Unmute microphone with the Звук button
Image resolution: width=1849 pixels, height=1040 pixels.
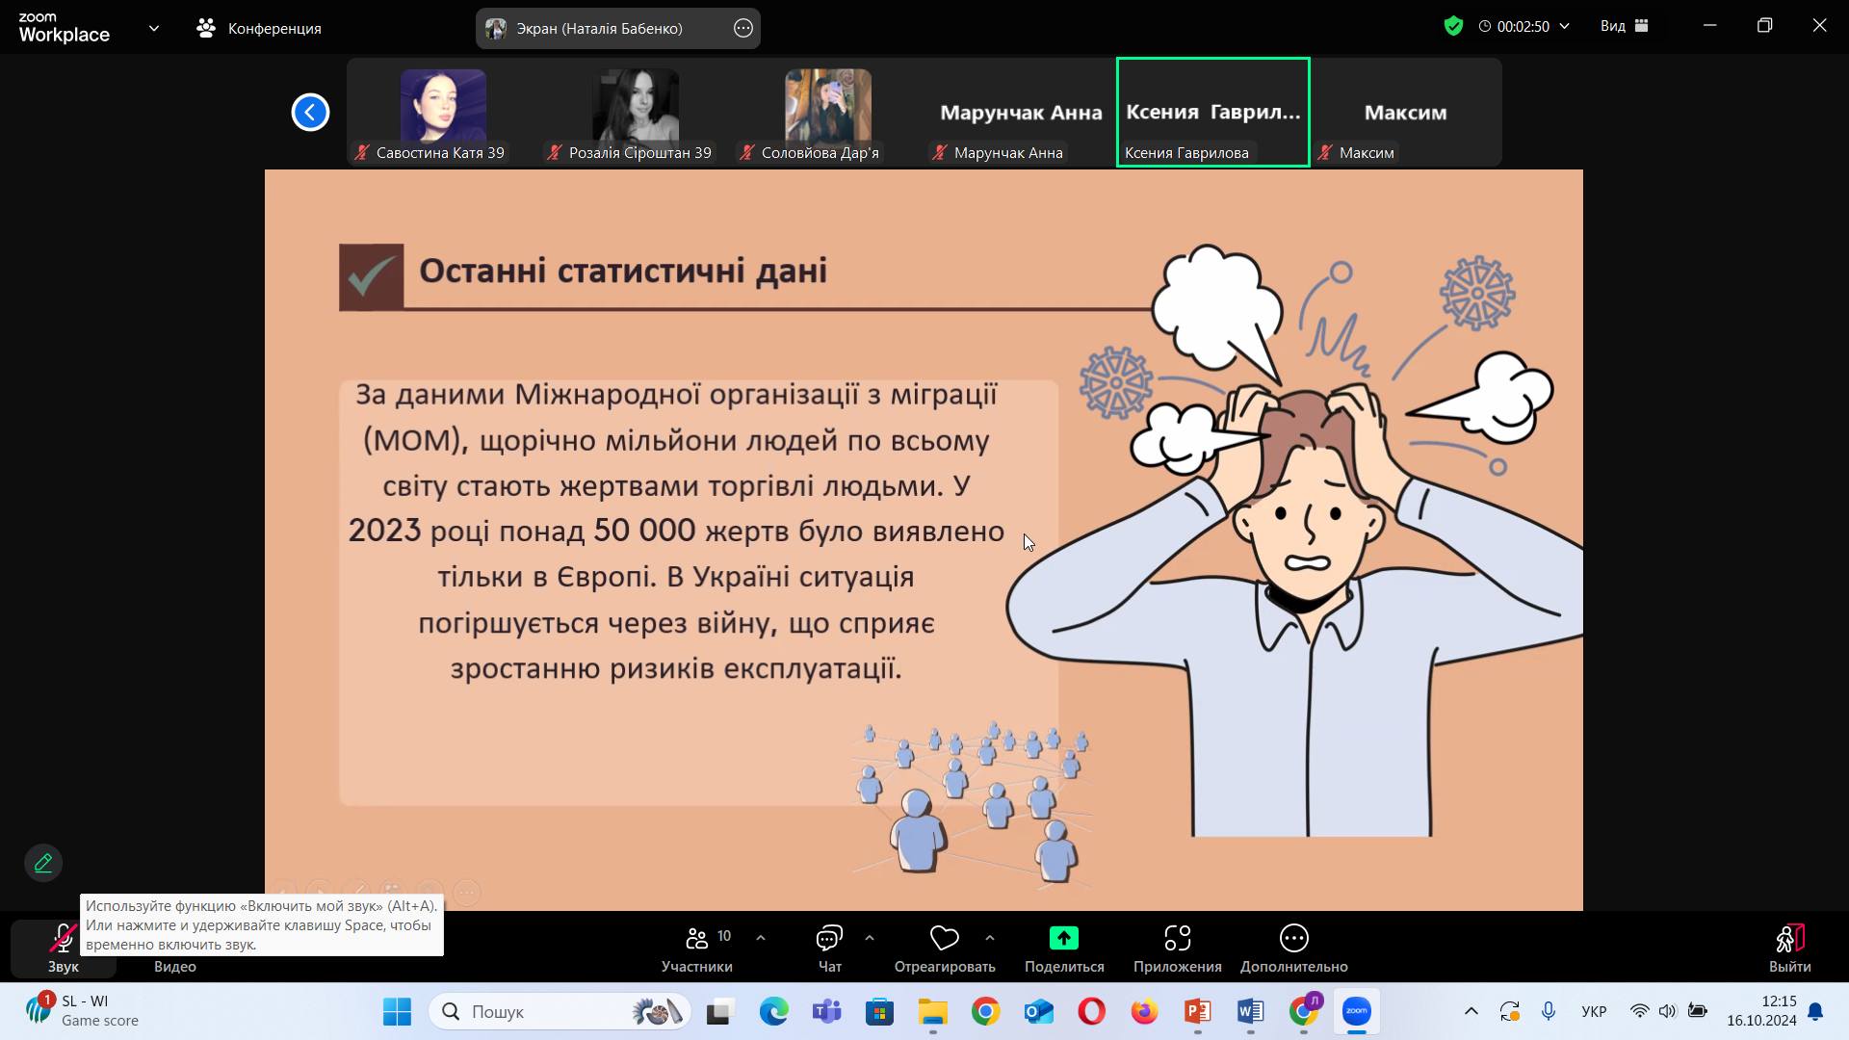click(x=63, y=948)
